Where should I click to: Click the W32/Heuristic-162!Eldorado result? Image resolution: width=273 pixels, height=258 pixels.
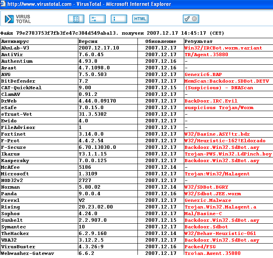click(225, 141)
